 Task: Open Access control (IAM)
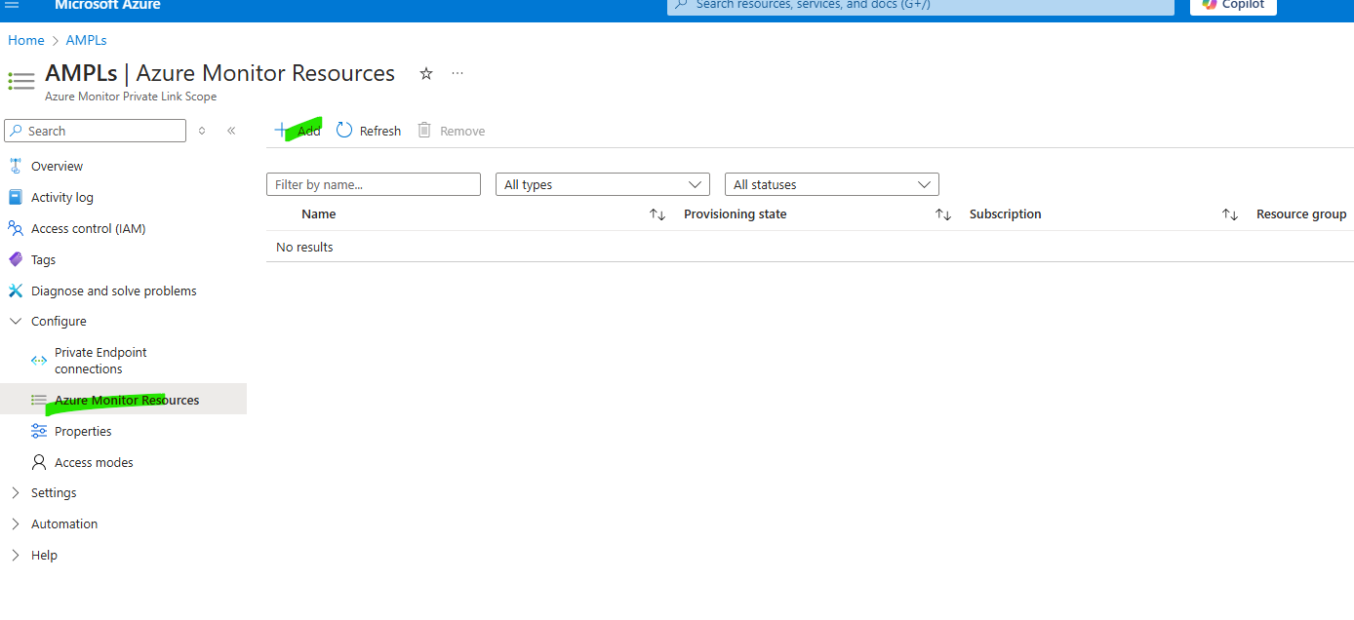click(x=88, y=229)
